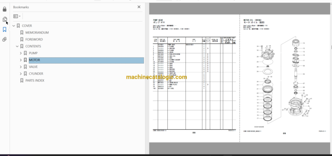Open the attachments paperclip icon
The image size is (332, 156).
[4, 40]
